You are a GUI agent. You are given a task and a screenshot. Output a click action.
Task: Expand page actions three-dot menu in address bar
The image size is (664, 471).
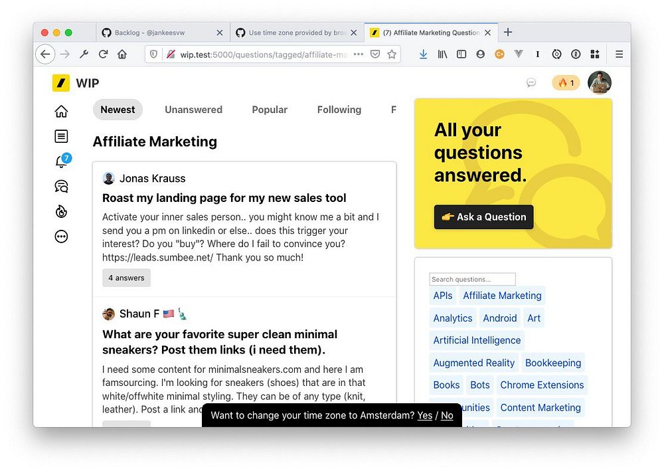click(x=358, y=54)
